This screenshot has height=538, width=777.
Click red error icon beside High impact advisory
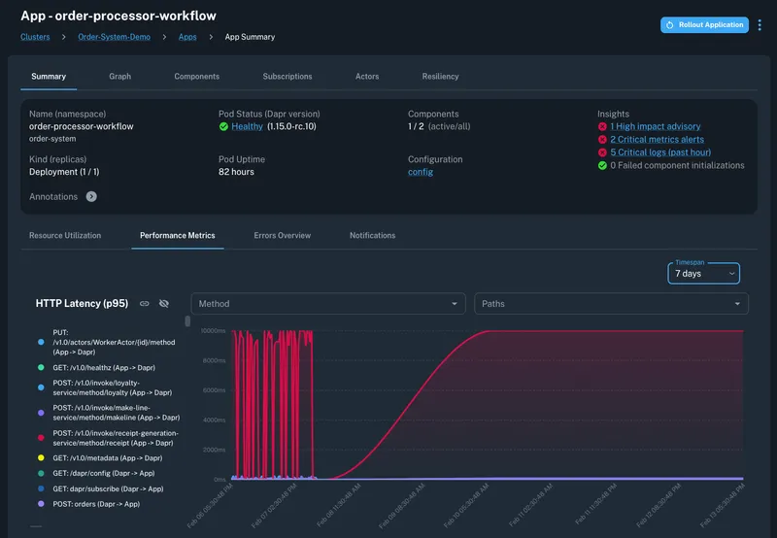click(602, 126)
